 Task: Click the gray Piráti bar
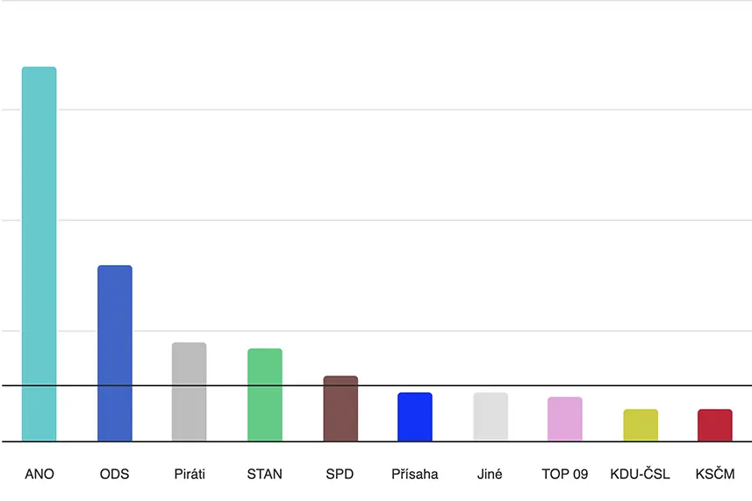pyautogui.click(x=190, y=391)
